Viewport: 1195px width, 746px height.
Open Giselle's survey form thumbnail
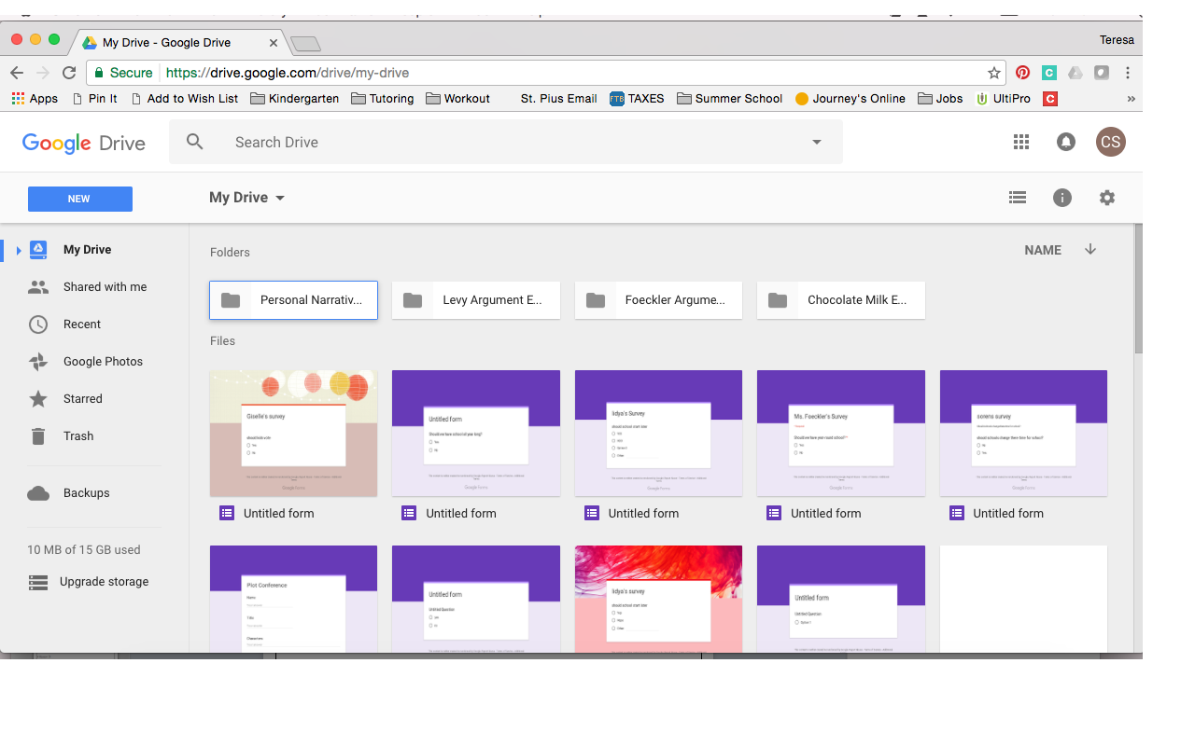(x=293, y=433)
